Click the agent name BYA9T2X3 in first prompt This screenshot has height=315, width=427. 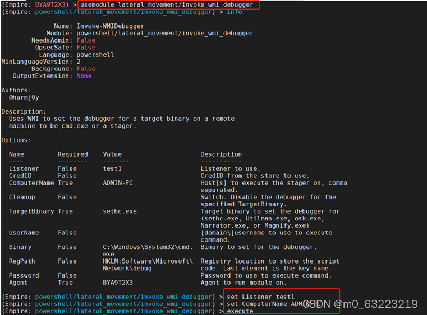point(50,4)
